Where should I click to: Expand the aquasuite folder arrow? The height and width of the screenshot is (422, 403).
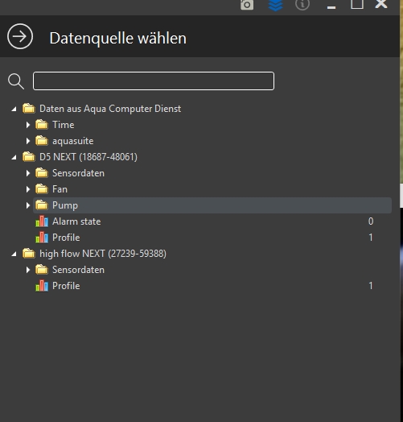[x=27, y=141]
